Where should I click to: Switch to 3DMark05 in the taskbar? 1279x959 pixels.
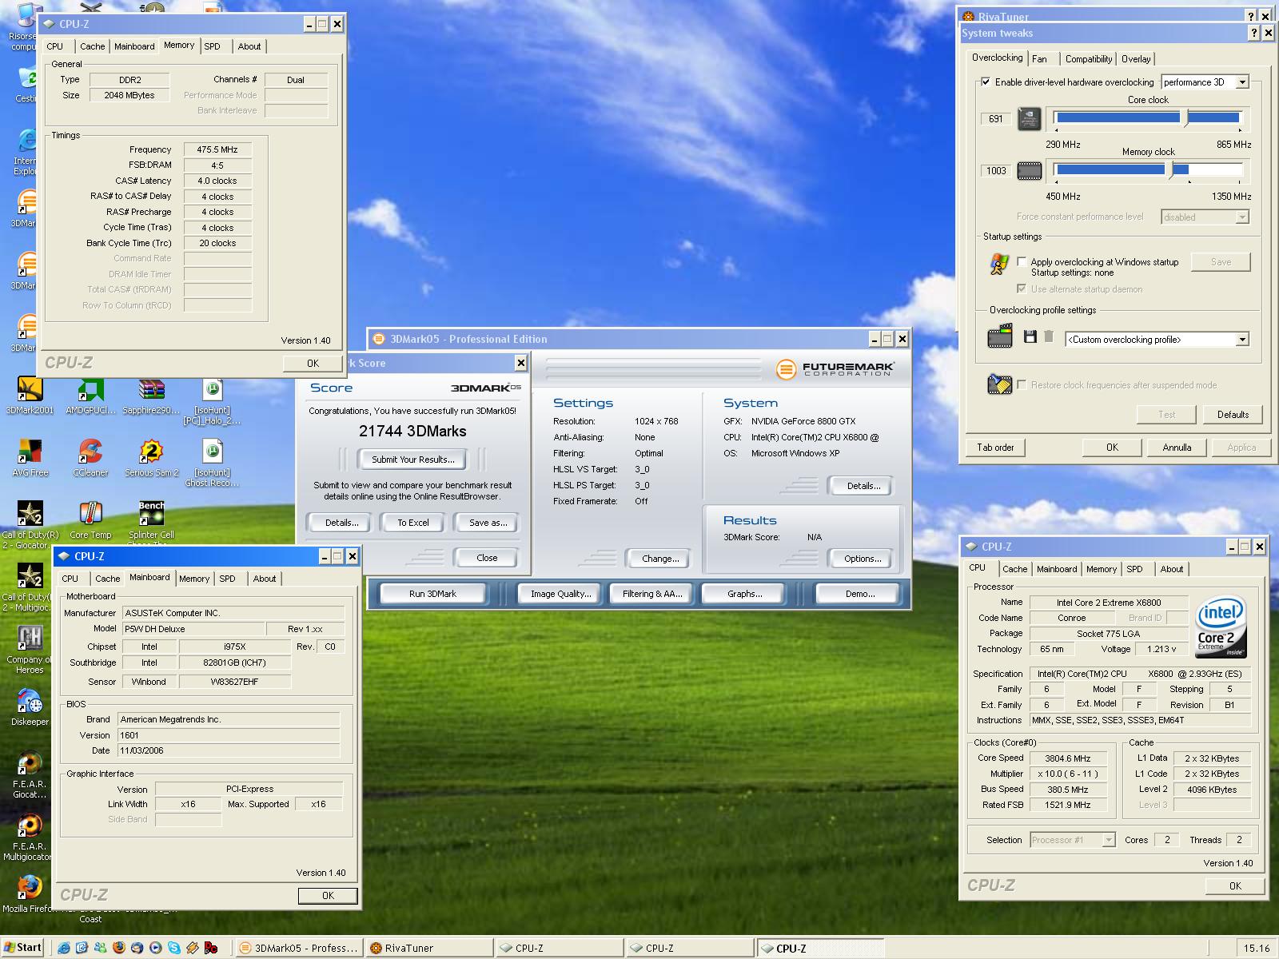point(301,949)
